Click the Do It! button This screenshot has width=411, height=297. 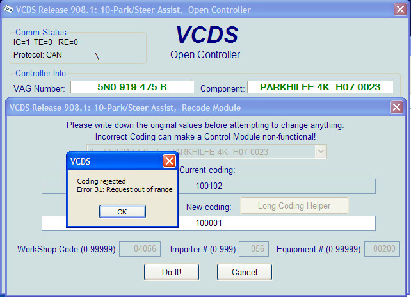[172, 272]
